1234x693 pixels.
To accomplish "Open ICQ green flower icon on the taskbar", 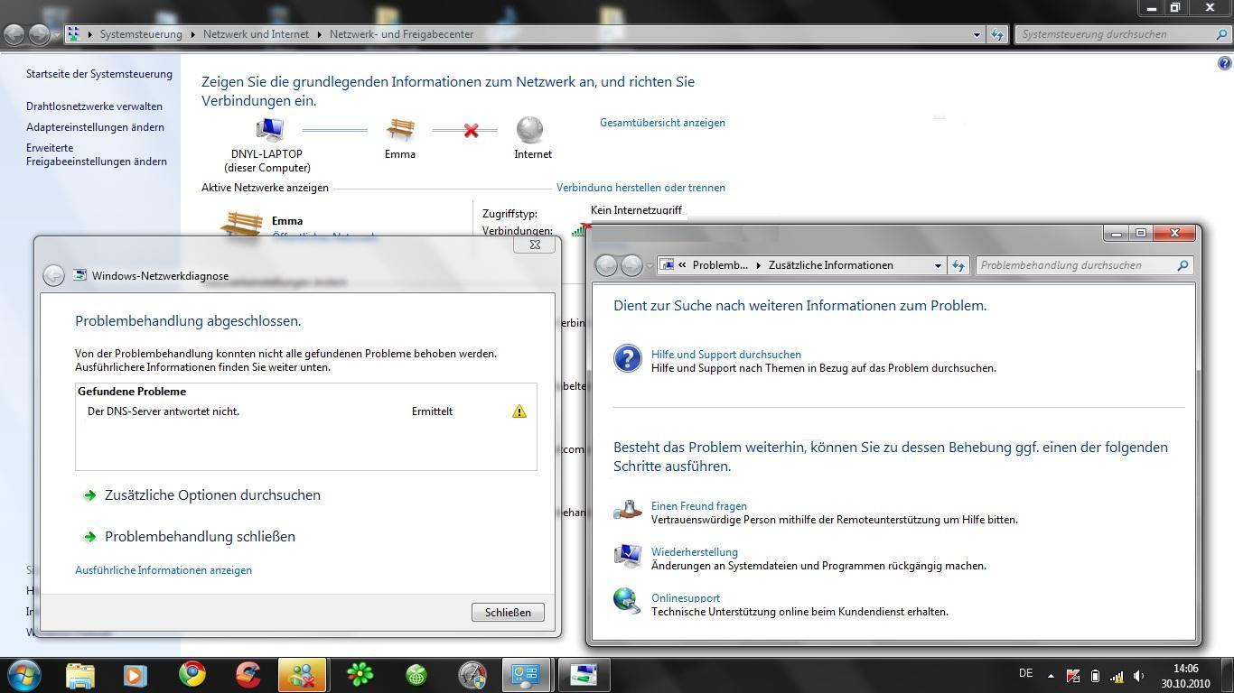I will pyautogui.click(x=360, y=674).
